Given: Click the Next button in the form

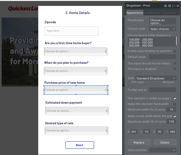Looking at the screenshot, I should pyautogui.click(x=80, y=145).
